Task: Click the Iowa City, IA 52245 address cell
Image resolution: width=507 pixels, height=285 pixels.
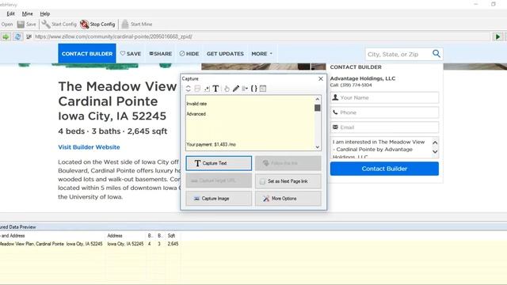Action: [125, 244]
